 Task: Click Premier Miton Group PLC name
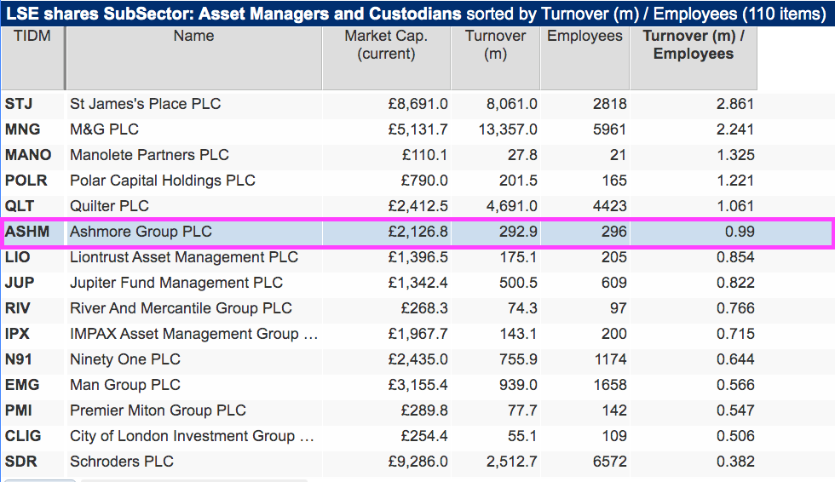coord(158,410)
